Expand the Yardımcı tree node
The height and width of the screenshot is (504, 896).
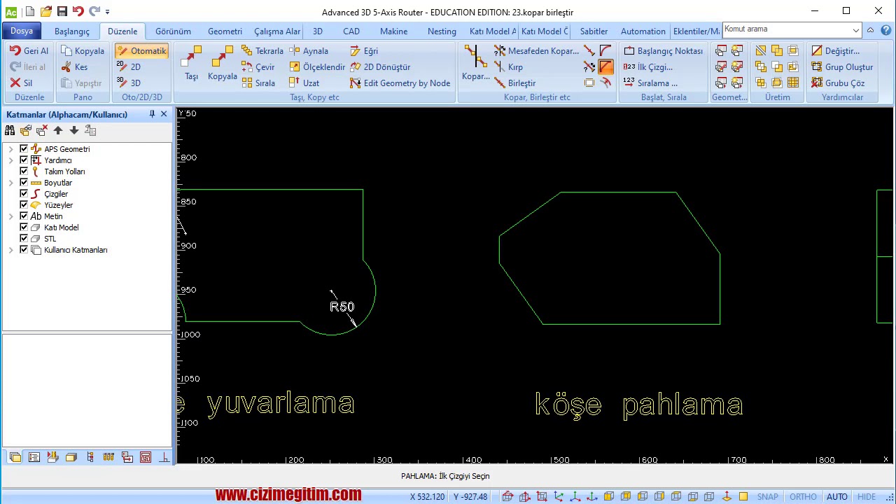(10, 160)
